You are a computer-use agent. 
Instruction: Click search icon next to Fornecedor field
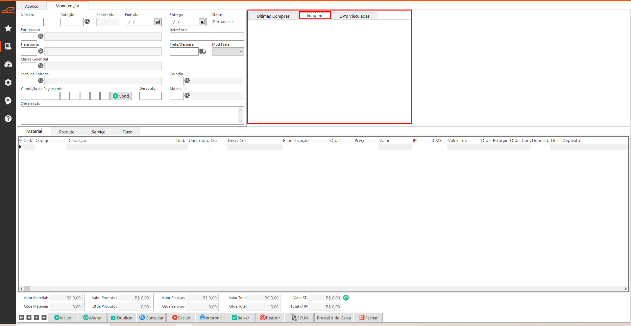pyautogui.click(x=41, y=36)
